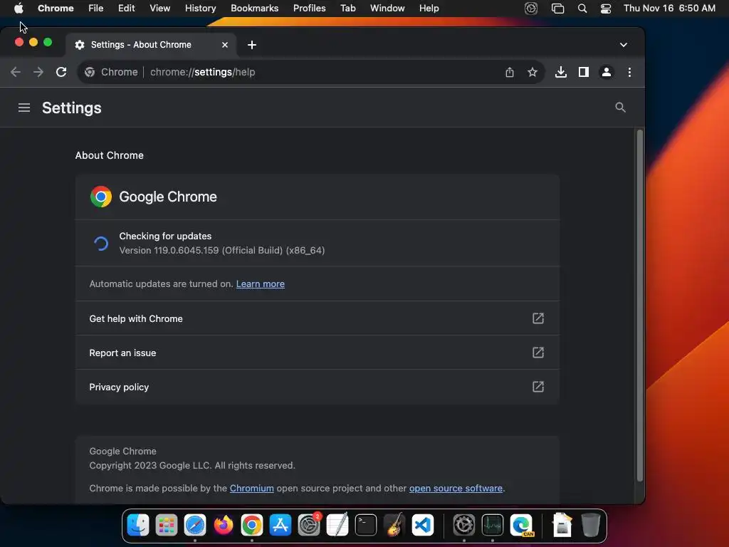Viewport: 729px width, 547px height.
Task: Open the Help menu
Action: (429, 8)
